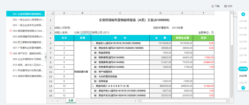The height and width of the screenshot is (105, 249).
Task: Click sheet tab previous arrow
Action: click(x=52, y=101)
